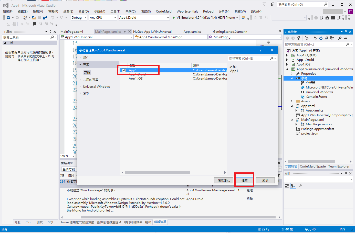Switch to the App.xaml.cs editor tab
The height and width of the screenshot is (233, 355).
(x=192, y=32)
